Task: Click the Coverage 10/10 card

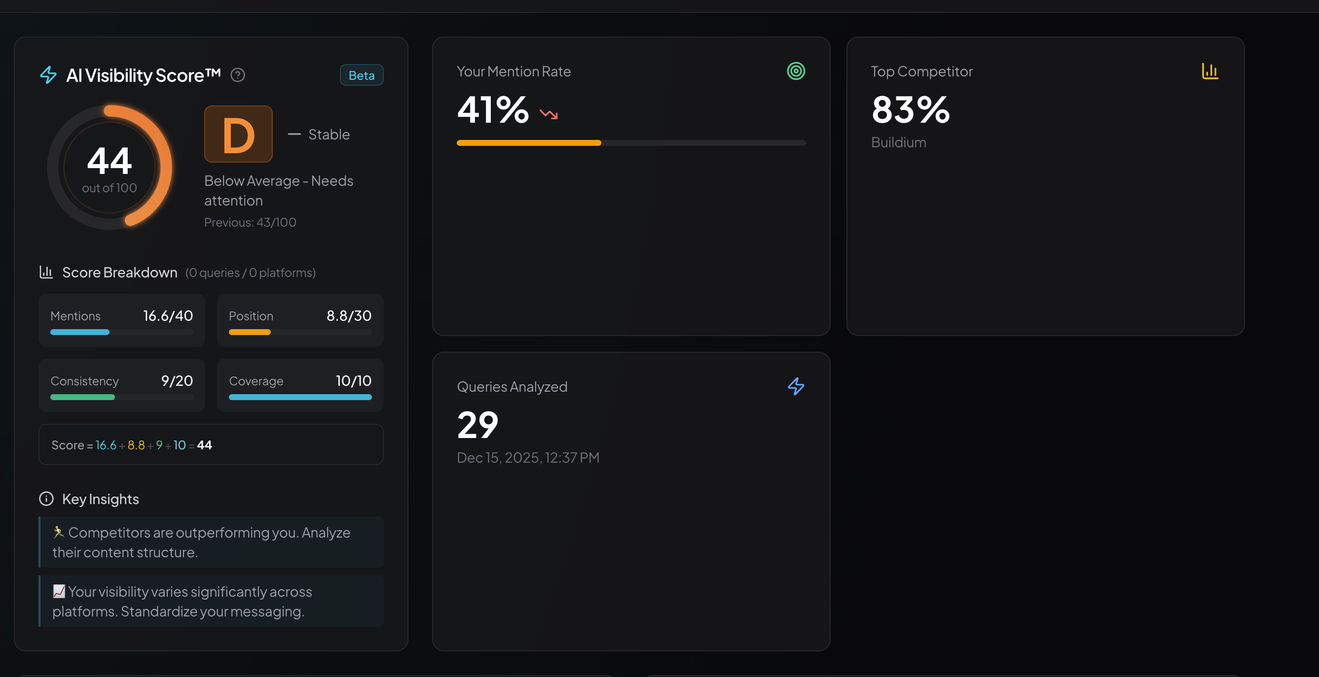Action: (x=300, y=385)
